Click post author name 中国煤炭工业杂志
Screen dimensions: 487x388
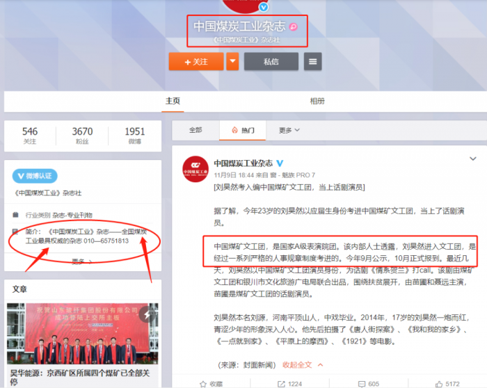(243, 163)
